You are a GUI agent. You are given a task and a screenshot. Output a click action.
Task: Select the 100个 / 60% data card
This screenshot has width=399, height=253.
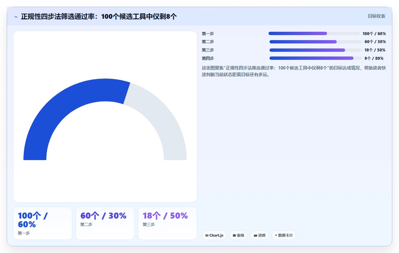click(43, 223)
